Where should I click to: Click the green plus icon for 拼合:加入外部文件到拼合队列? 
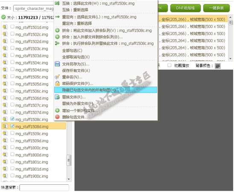click(57, 37)
